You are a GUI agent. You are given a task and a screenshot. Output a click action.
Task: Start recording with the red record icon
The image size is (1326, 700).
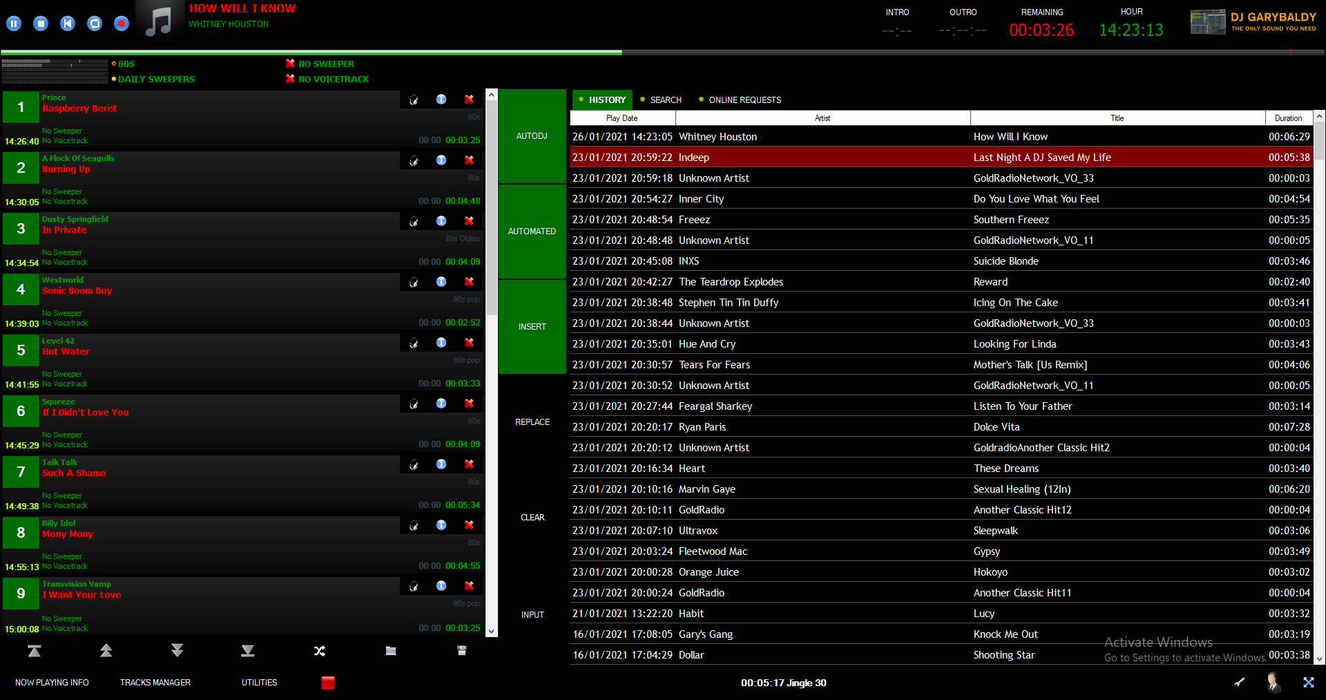[121, 23]
